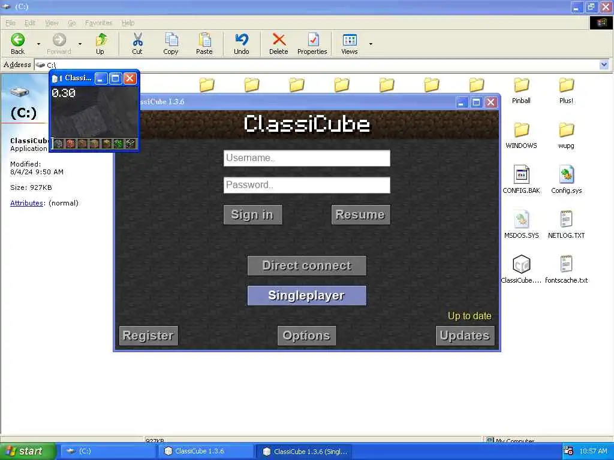Open the Windows start menu

27,451
